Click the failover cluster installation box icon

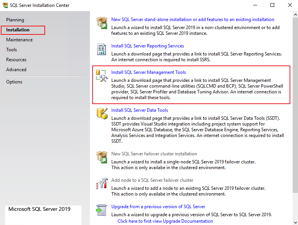[x=102, y=157]
